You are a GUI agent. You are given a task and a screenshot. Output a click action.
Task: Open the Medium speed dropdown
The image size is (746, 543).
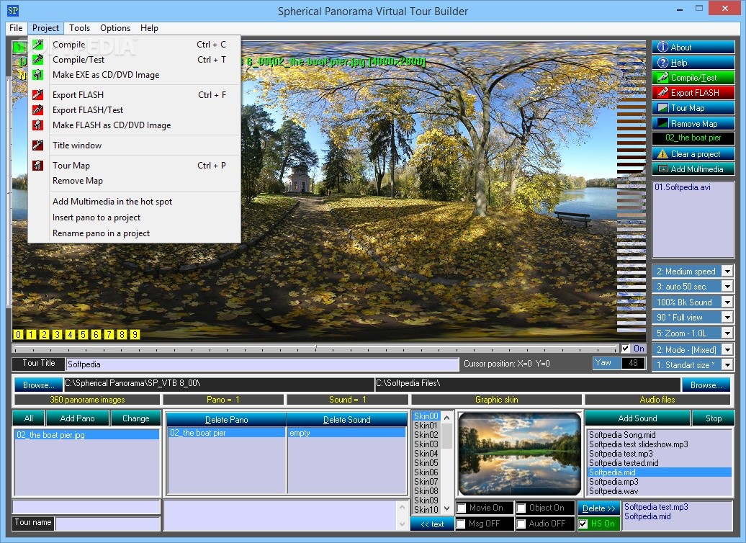click(727, 271)
